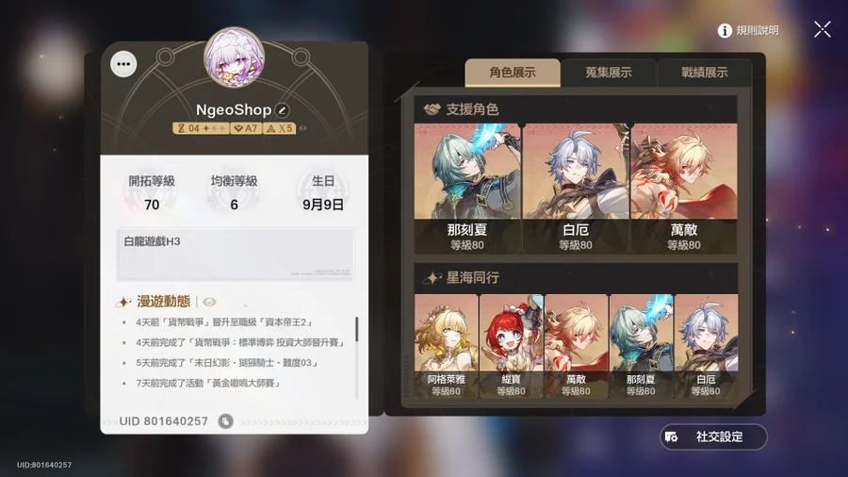Click the star icon by 星海同行

(432, 278)
